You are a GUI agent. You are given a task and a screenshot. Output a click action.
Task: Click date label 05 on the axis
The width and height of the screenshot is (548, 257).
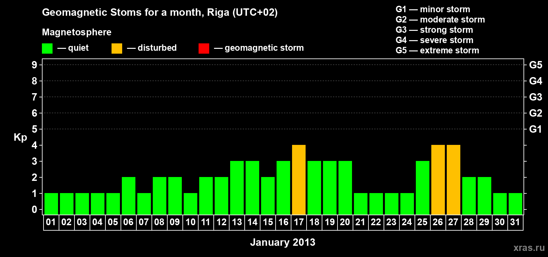tap(113, 222)
